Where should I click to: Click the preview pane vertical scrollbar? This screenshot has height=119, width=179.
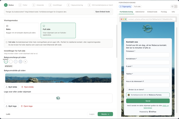click(177, 69)
